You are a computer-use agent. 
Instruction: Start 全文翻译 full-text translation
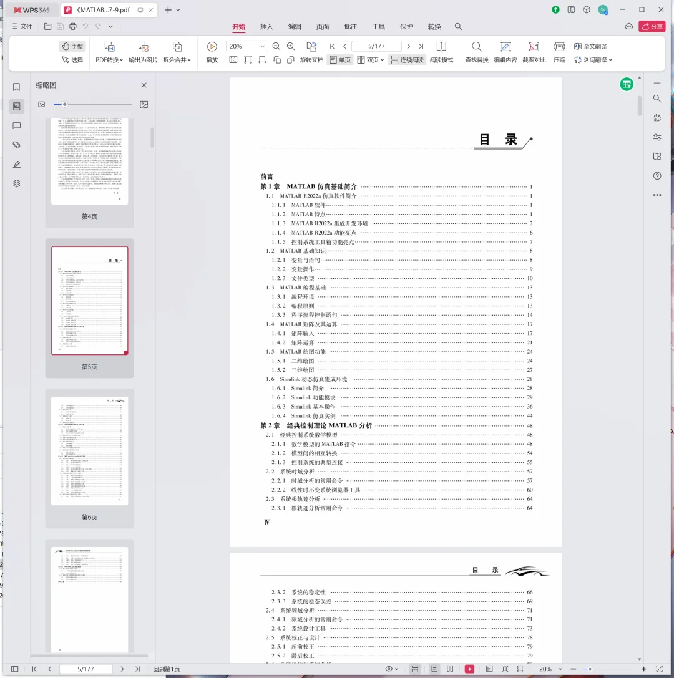point(590,46)
